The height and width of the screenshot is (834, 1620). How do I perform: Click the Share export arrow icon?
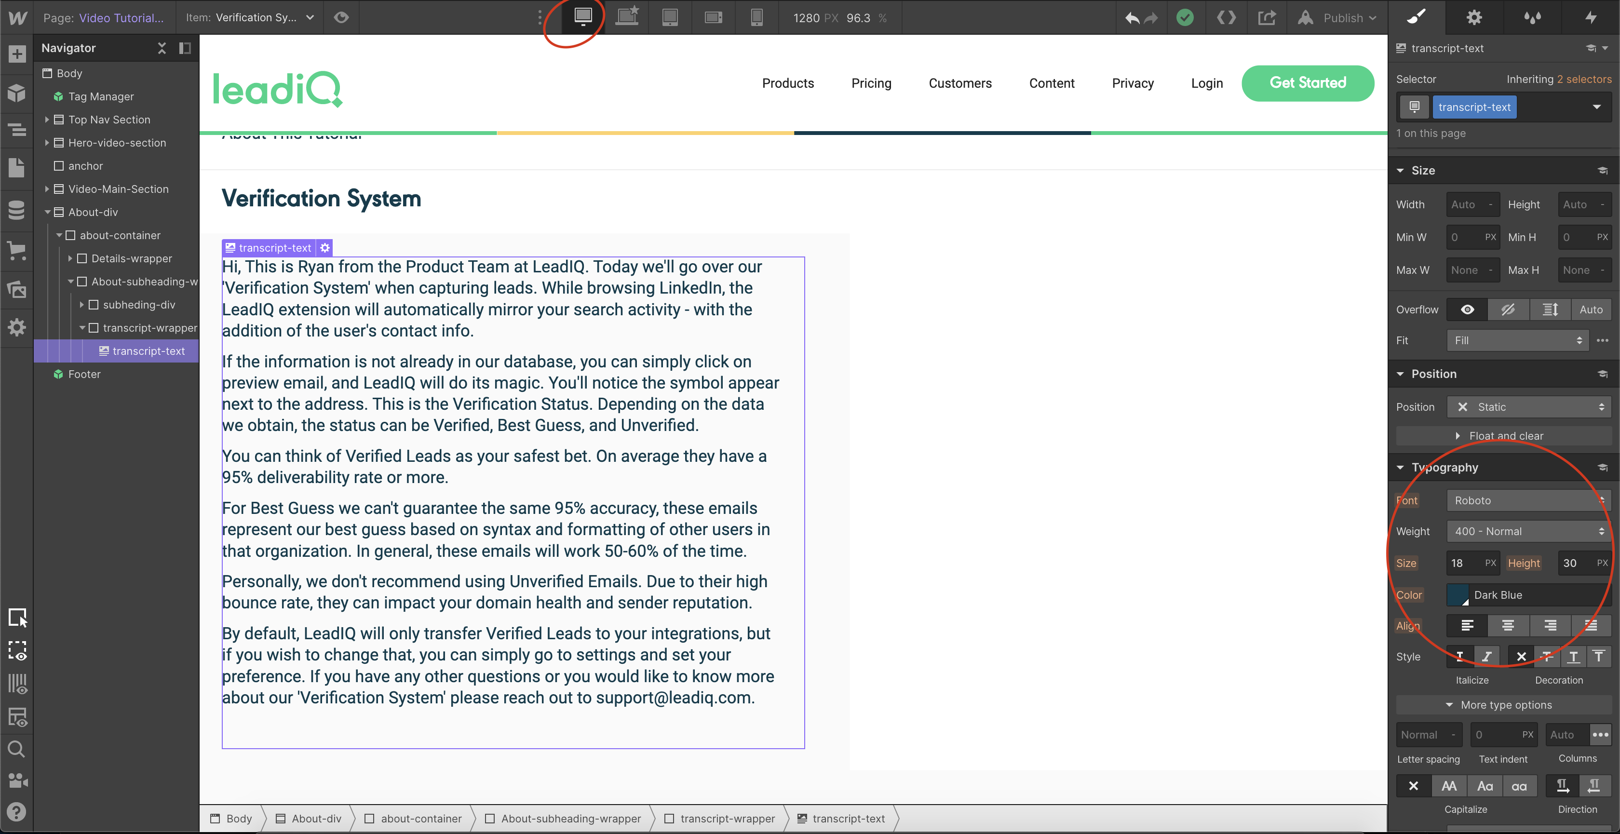point(1267,18)
